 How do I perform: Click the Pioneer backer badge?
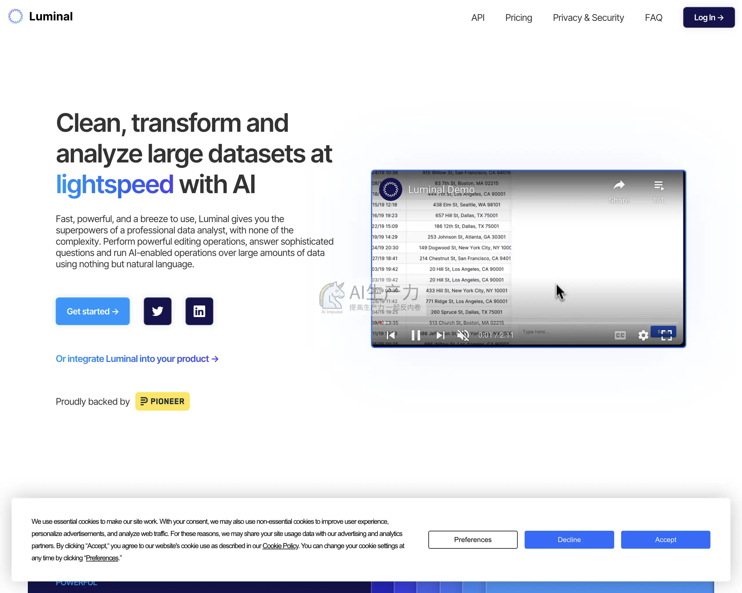tap(162, 401)
